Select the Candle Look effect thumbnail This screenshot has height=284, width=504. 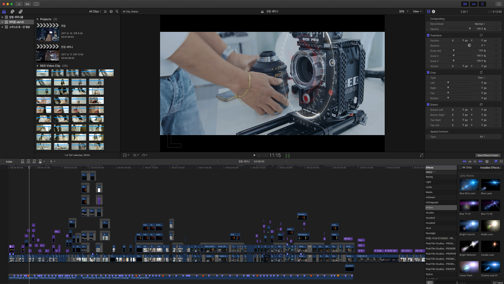coord(490,246)
